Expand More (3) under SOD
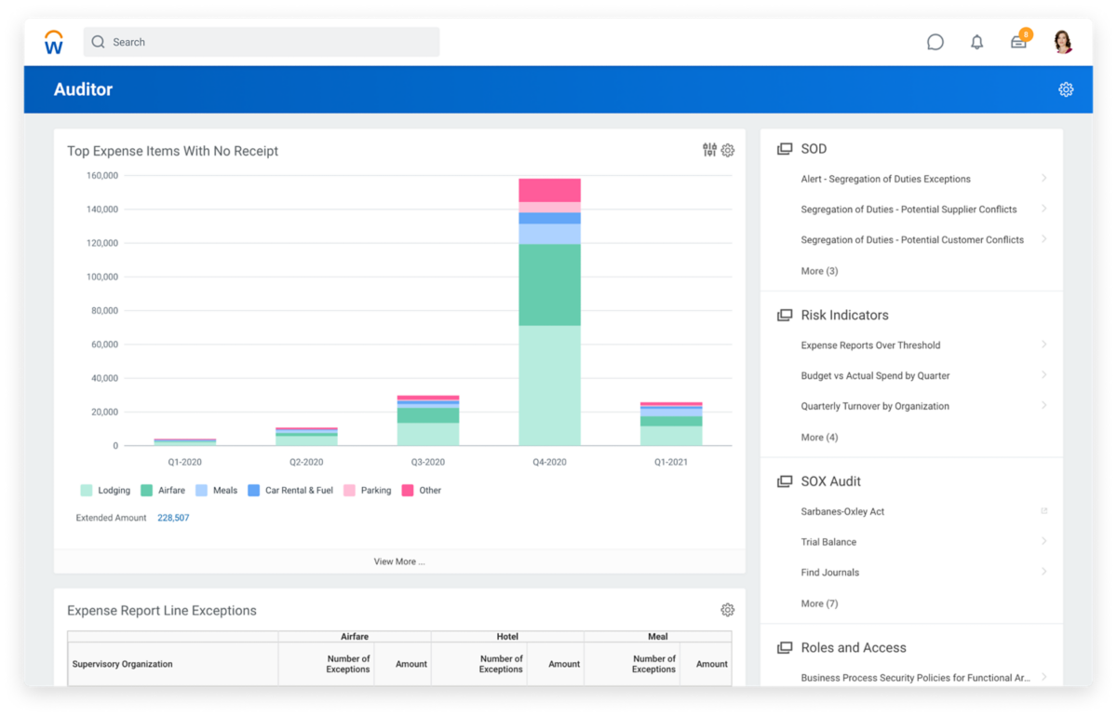The image size is (1117, 717). 818,270
